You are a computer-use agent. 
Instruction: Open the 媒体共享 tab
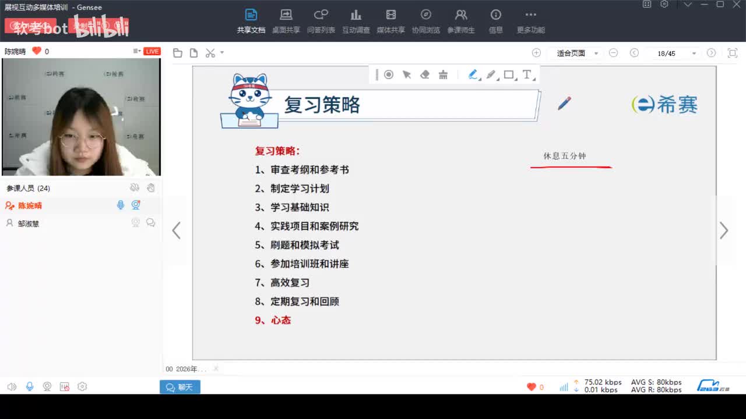[x=390, y=21]
